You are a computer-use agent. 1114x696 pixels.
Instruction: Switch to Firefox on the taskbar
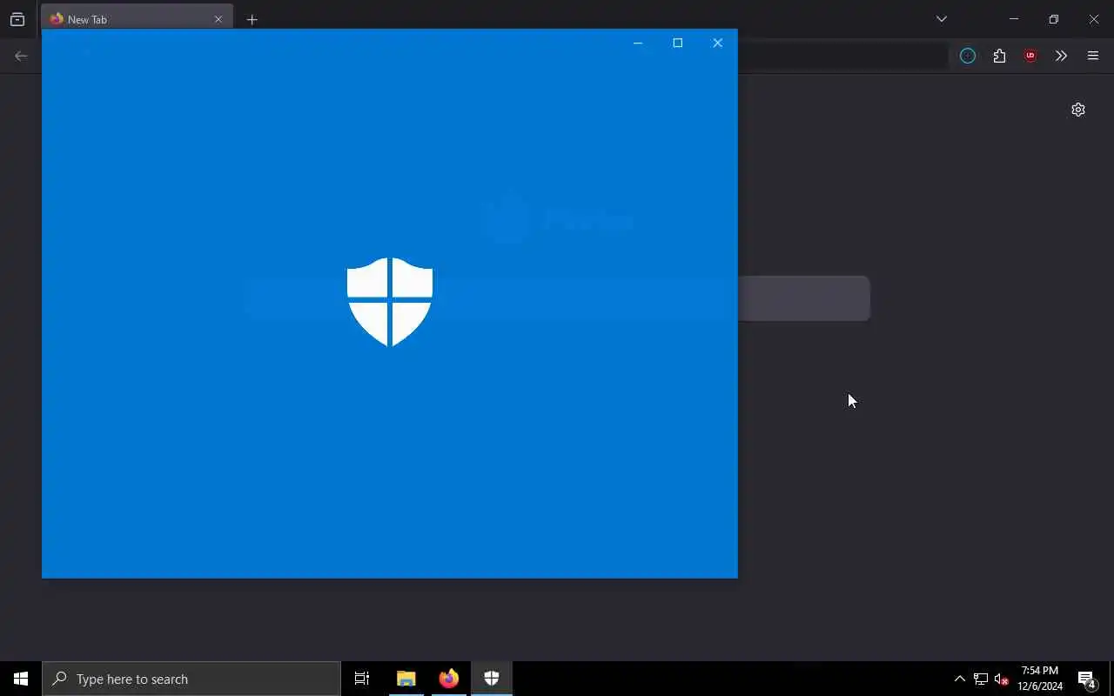(x=449, y=679)
